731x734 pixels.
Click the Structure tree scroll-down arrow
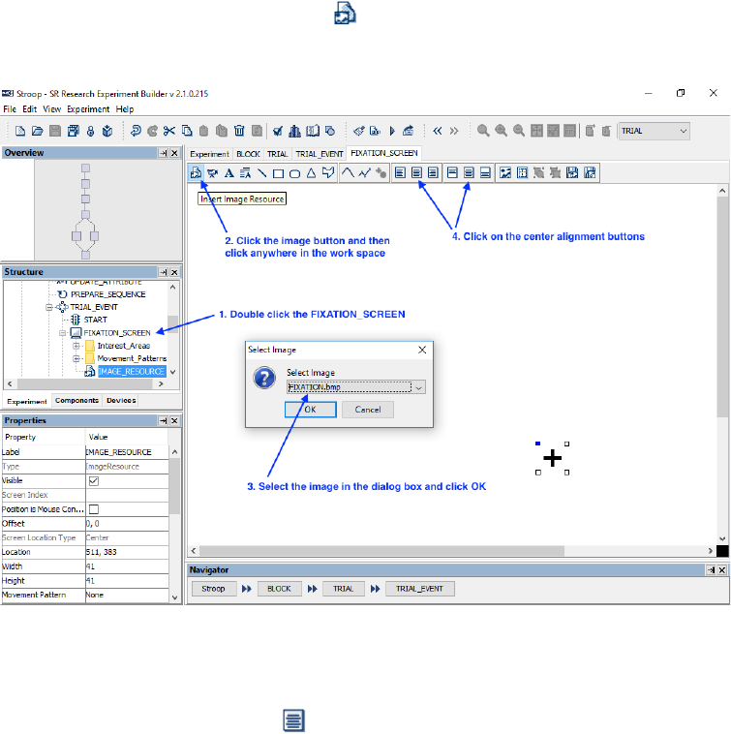click(172, 372)
